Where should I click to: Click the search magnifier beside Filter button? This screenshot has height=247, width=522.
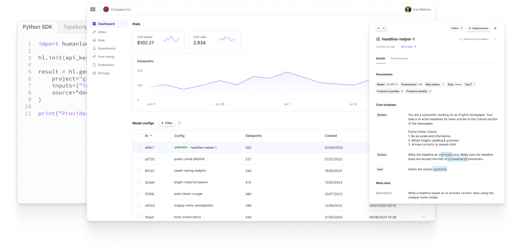pos(179,123)
